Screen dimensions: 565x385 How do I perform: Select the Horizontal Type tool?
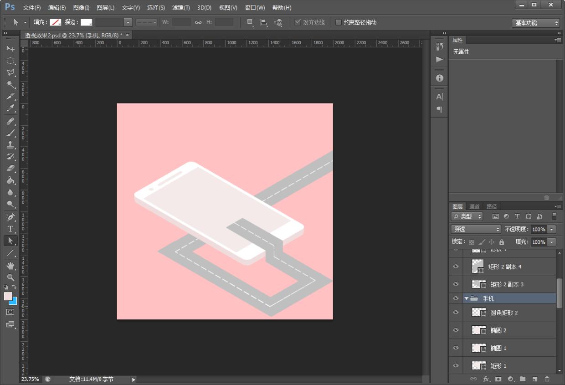(10, 229)
